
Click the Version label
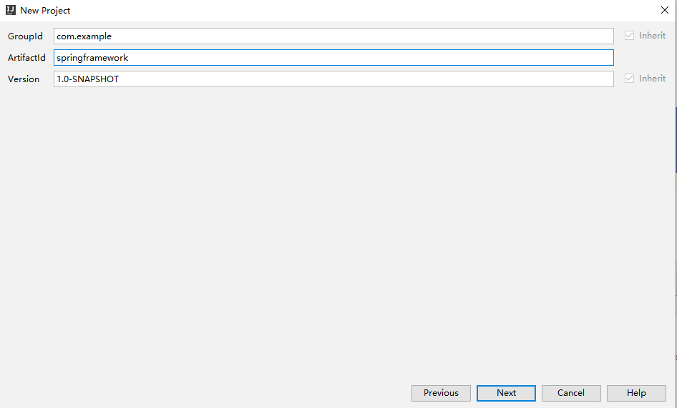(24, 79)
